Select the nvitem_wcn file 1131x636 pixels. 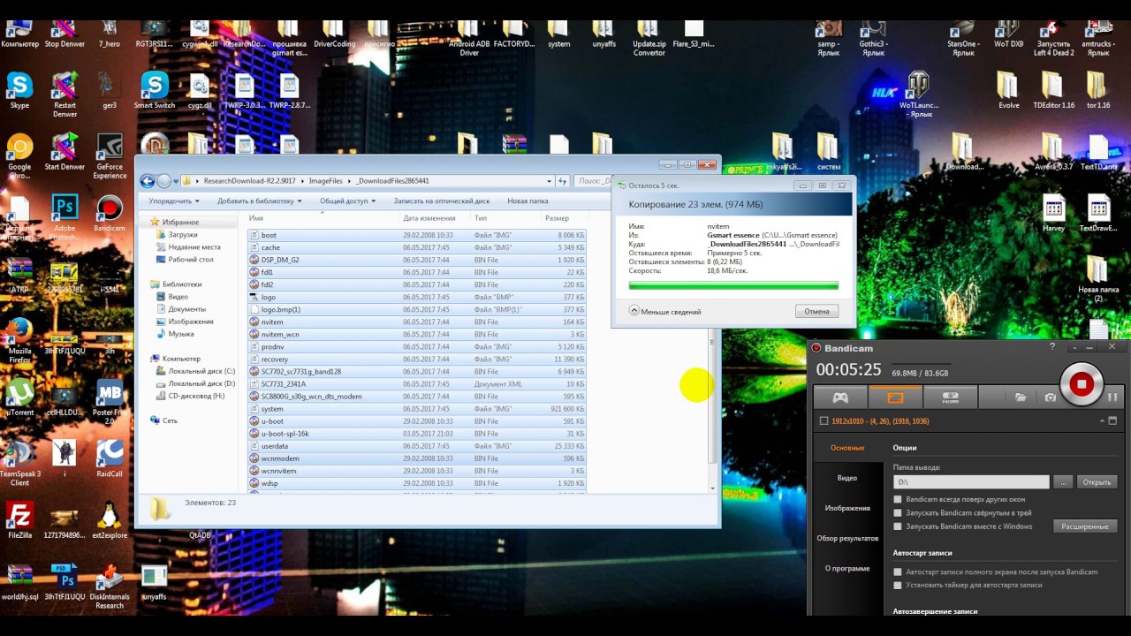point(417,335)
